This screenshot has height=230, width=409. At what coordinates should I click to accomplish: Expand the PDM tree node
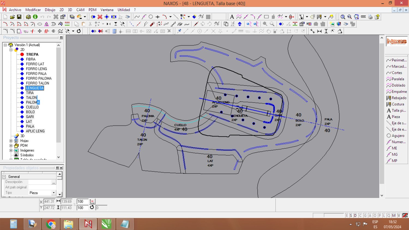click(11, 145)
